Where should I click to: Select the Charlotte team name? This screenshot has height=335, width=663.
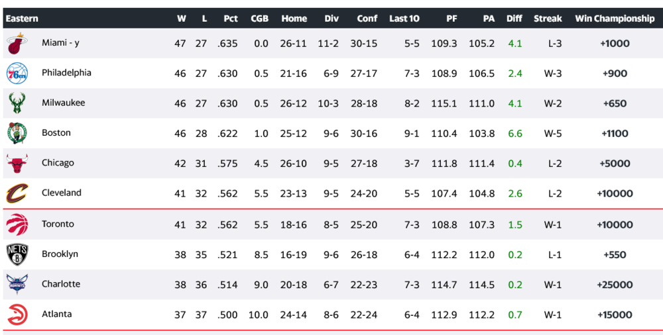tap(61, 283)
